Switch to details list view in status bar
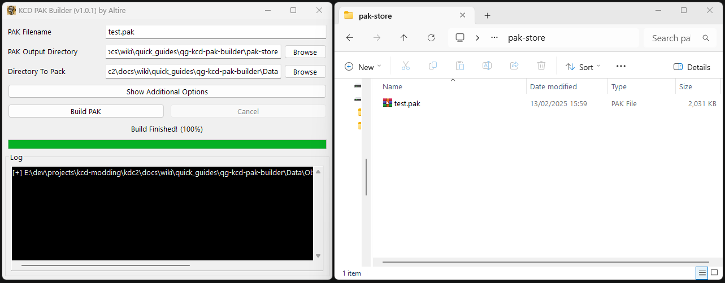Image resolution: width=725 pixels, height=283 pixels. [702, 273]
